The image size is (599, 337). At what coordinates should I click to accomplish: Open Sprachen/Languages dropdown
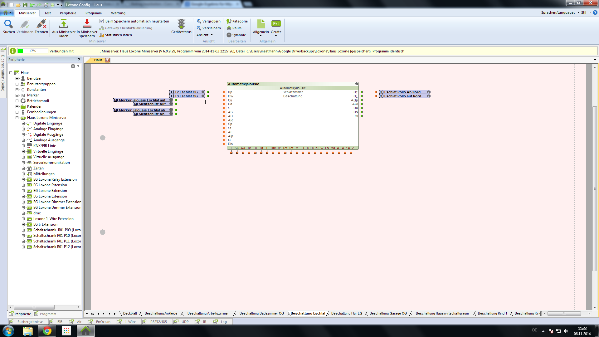[560, 12]
